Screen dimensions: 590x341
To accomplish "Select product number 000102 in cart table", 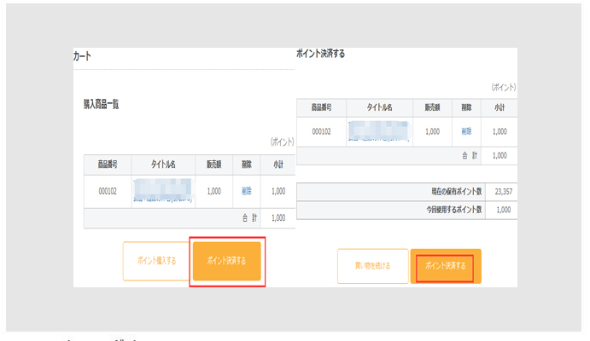I will point(108,192).
